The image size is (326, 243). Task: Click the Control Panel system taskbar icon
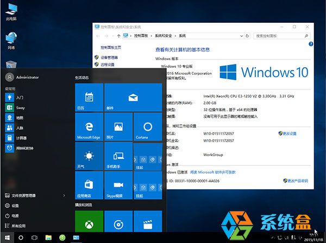click(76, 238)
